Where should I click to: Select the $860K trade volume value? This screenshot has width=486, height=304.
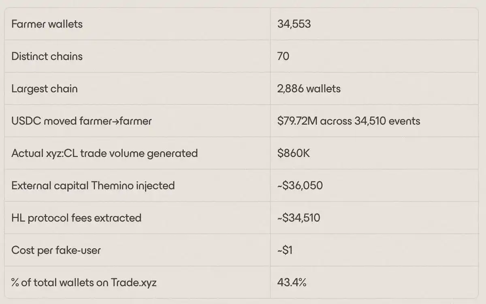[x=294, y=153]
